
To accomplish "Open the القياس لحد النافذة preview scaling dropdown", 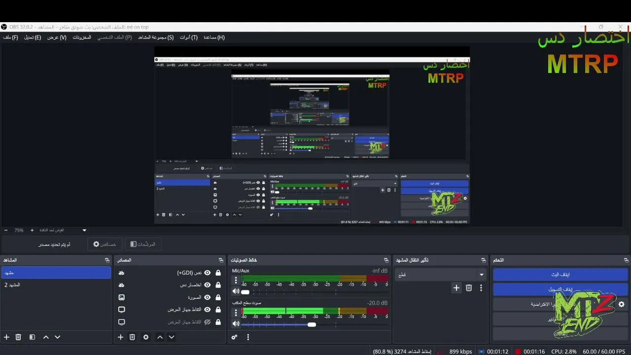I will 63,230.
